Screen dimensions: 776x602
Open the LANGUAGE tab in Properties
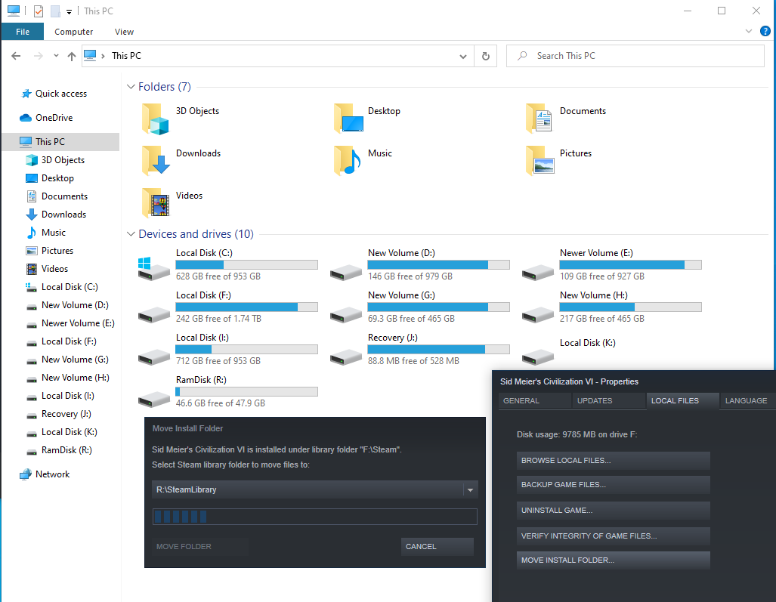747,400
